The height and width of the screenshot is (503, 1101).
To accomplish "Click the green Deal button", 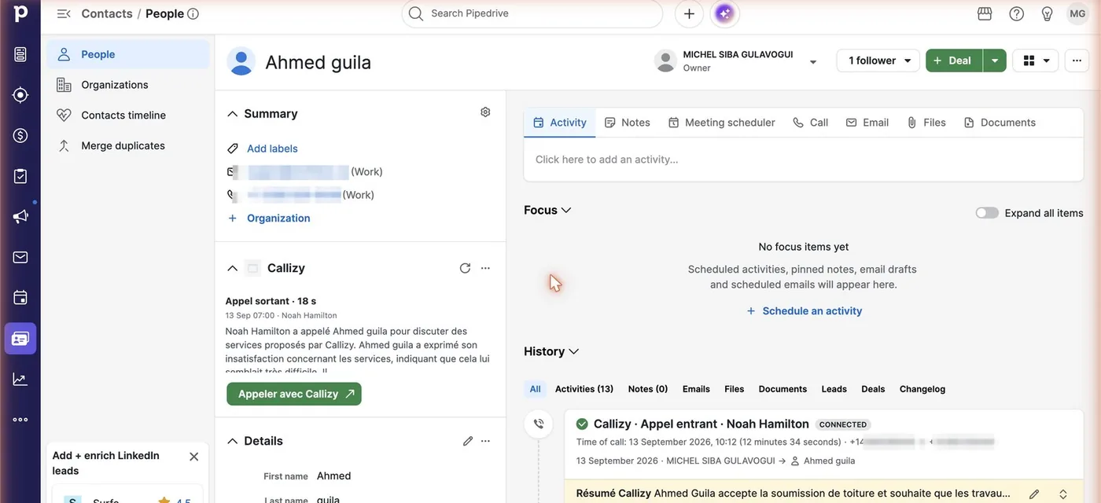I will click(954, 61).
